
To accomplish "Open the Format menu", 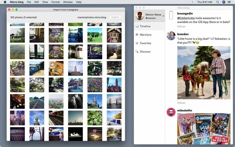I will coord(55,2).
